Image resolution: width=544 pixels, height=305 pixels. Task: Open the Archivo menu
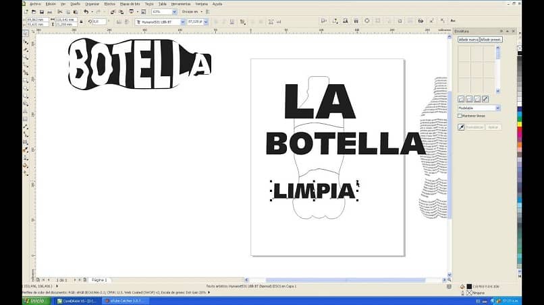point(35,4)
